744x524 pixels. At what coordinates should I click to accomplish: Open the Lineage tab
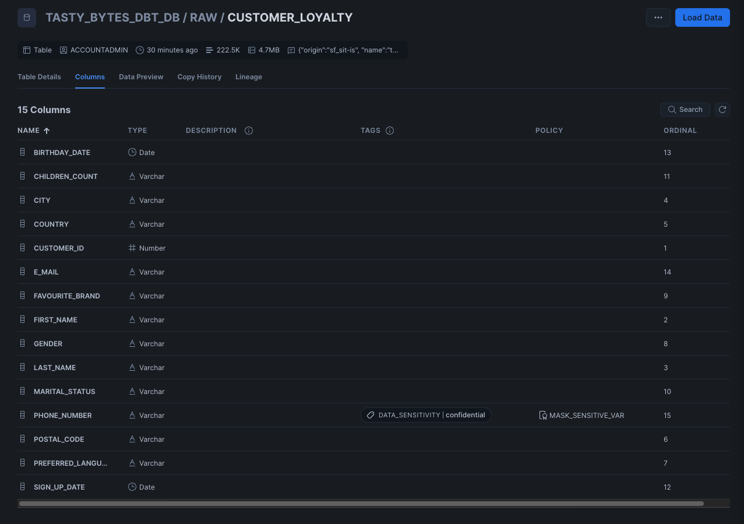[x=248, y=77]
